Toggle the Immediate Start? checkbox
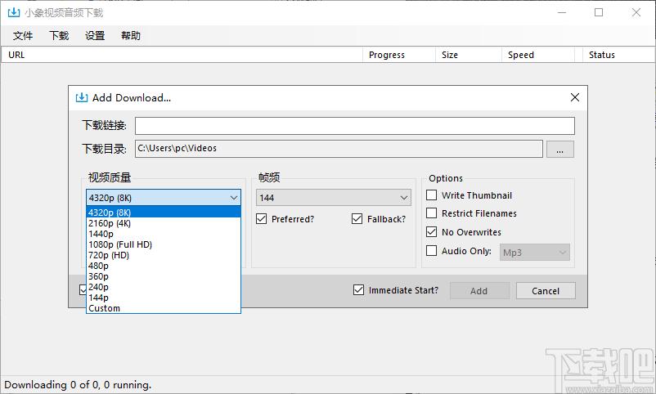The image size is (656, 394). 358,290
